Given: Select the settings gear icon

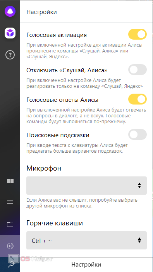Looking at the screenshot, I should click(10, 246).
